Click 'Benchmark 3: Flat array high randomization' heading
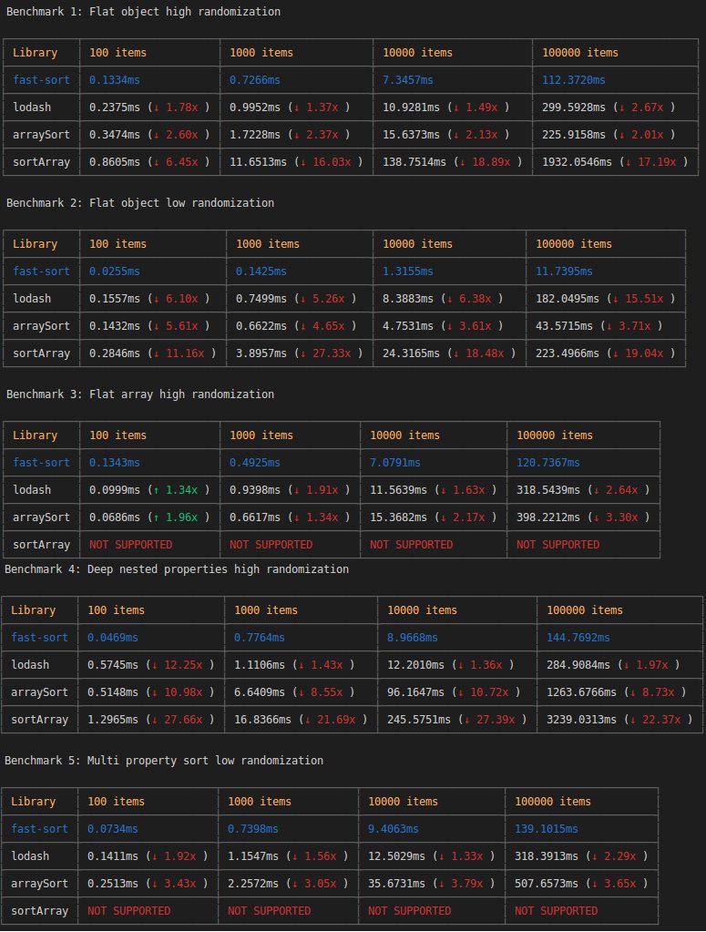 (x=140, y=394)
